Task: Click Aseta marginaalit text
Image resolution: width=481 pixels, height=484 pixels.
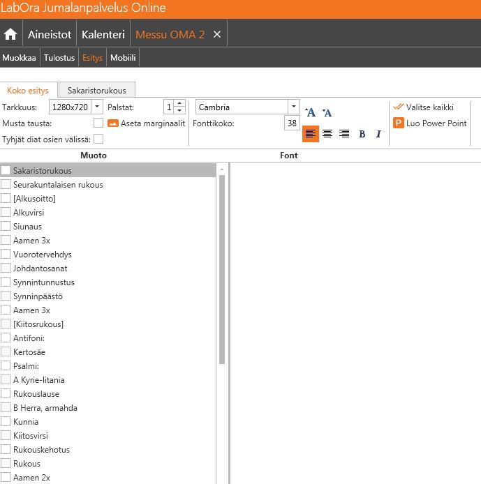Action: point(153,123)
